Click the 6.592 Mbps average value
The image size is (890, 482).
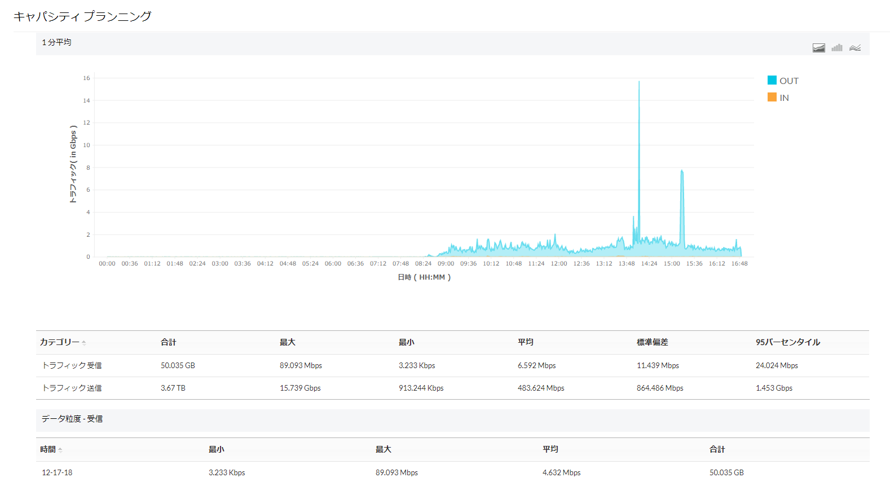(x=536, y=365)
